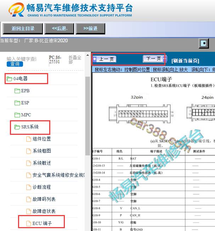Click the 折叠全部 collapse-all link
The width and height of the screenshot is (215, 231).
click(75, 60)
